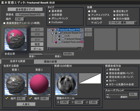Viewport: 140px width, 111px height.
Task: Click mixed material icon on second Fractured Basalt row
Action: [60, 33]
